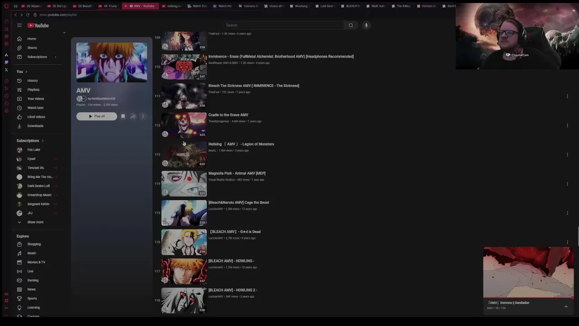Go back with browser back arrow
579x326 pixels.
(15, 14)
